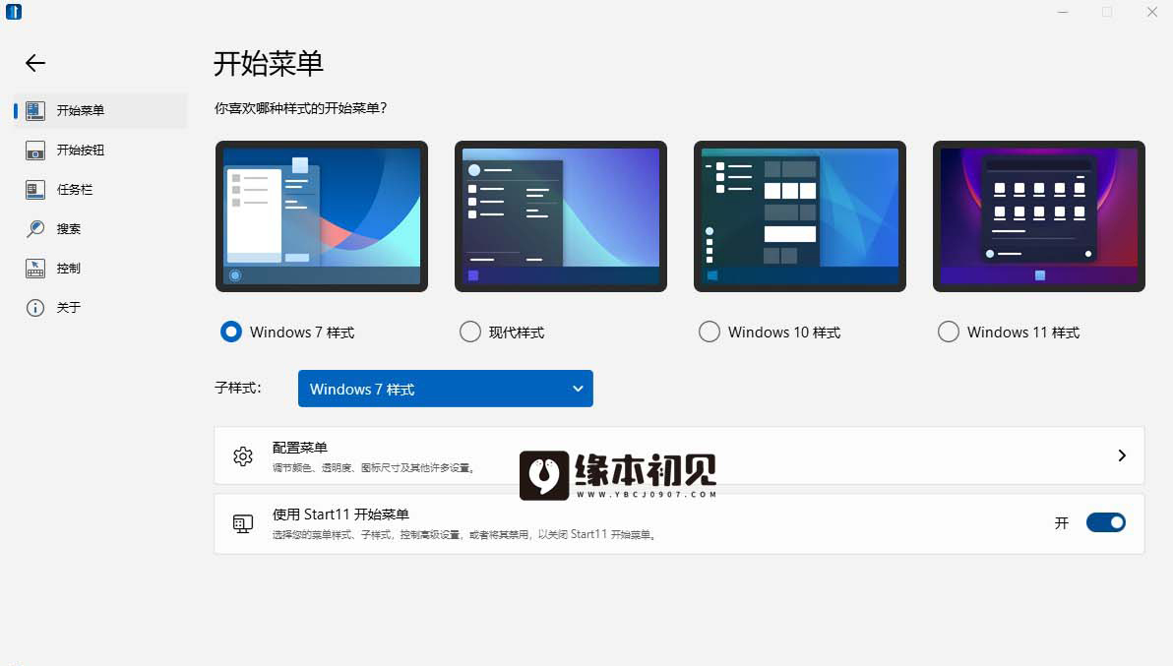This screenshot has width=1173, height=666.
Task: Open the 开始按钮 settings page
Action: [x=100, y=151]
